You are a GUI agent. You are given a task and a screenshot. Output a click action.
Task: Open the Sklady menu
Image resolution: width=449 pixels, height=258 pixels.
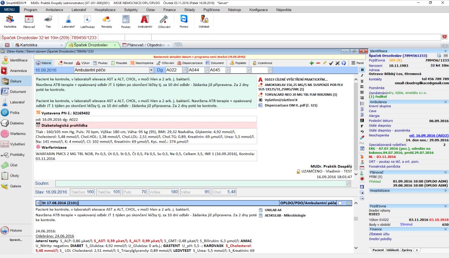(x=190, y=10)
